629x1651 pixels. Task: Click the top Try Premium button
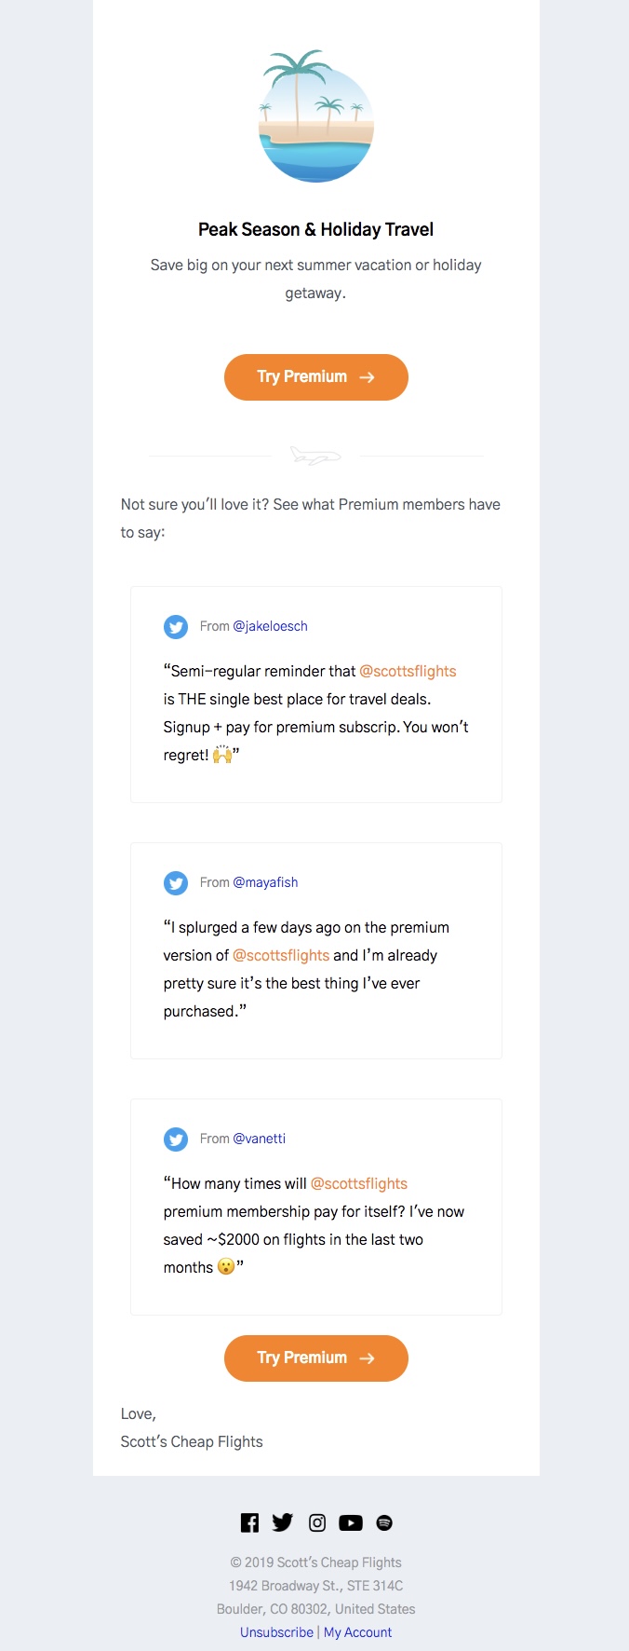tap(315, 377)
